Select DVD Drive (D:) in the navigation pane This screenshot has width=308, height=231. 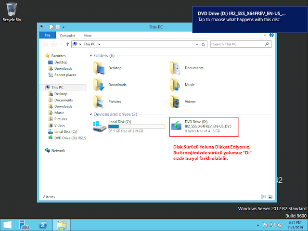67,138
